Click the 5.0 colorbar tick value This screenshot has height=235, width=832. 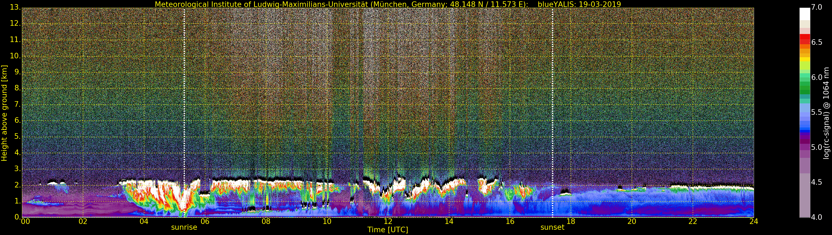point(816,147)
